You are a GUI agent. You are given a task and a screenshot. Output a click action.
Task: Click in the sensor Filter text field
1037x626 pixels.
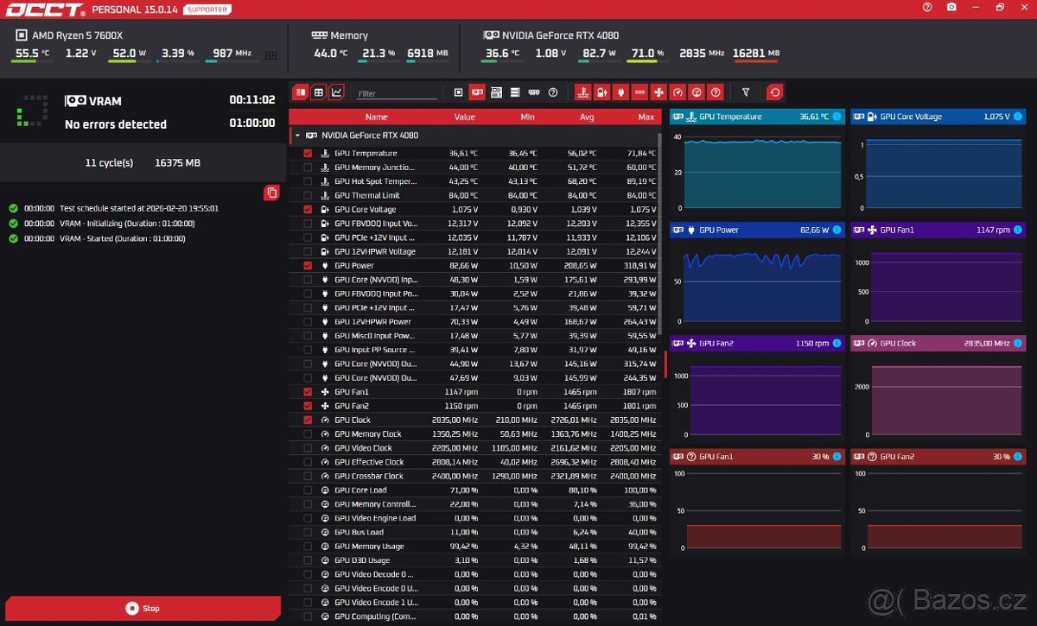398,93
